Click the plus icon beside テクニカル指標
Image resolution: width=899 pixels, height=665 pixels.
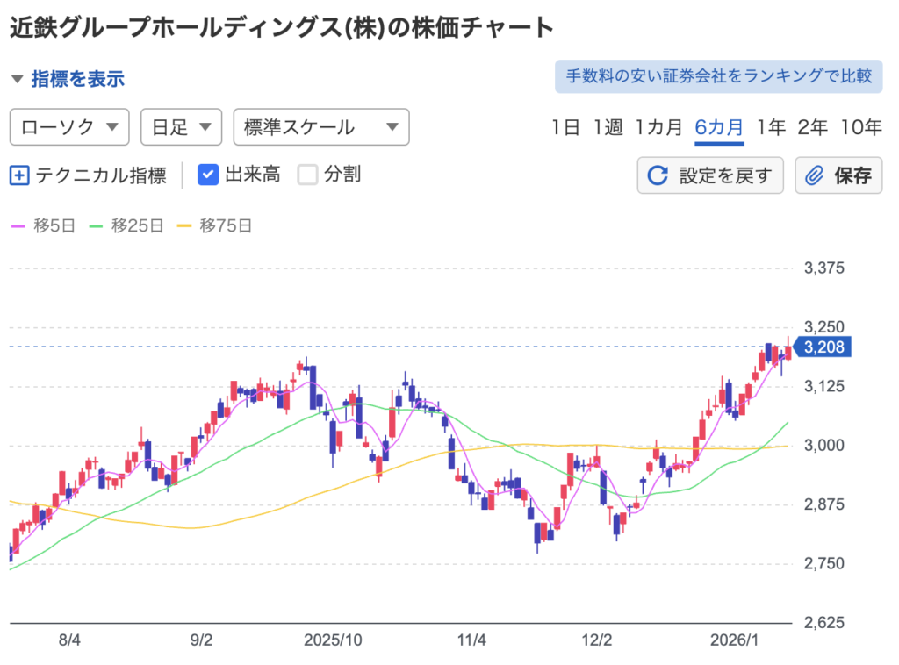point(19,175)
